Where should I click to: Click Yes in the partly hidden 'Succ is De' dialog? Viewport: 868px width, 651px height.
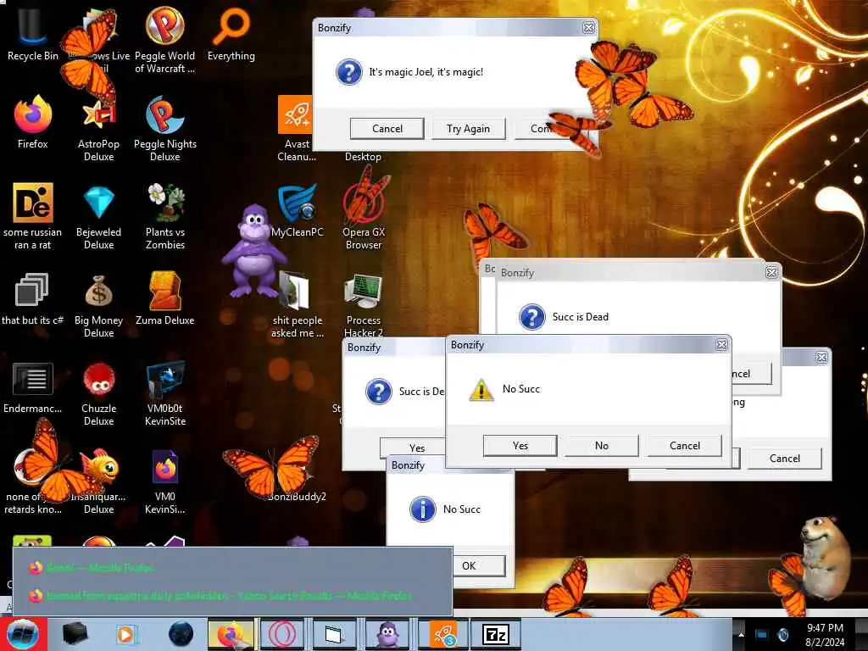click(413, 448)
